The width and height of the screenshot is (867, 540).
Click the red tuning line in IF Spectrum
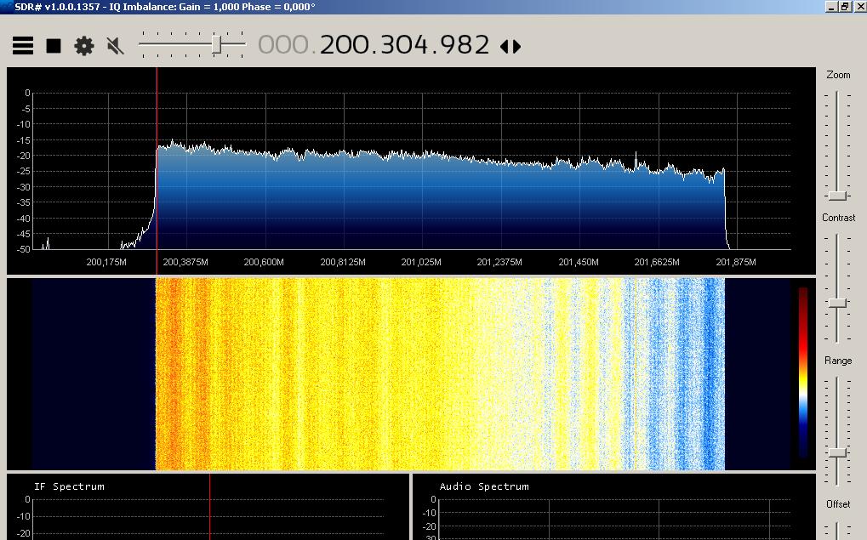pos(209,507)
